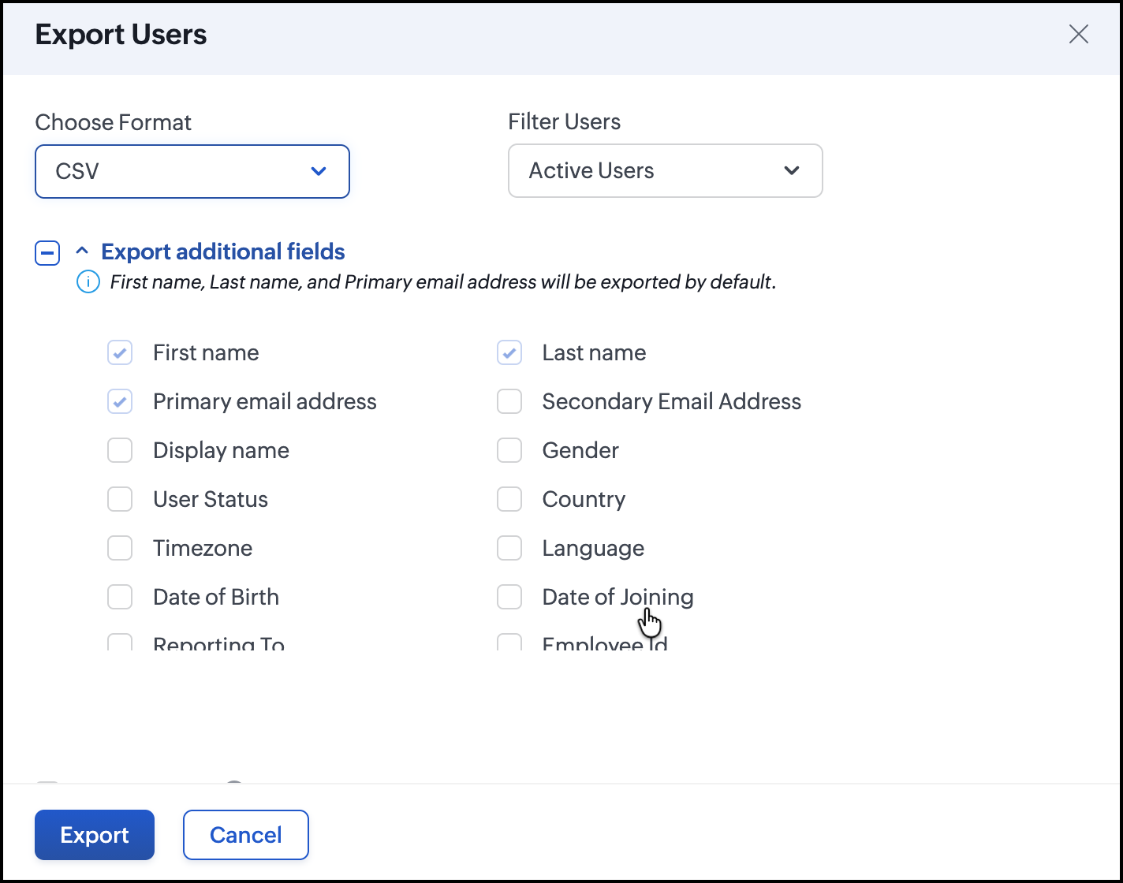Toggle the Export additional fields master checkbox

coord(47,252)
